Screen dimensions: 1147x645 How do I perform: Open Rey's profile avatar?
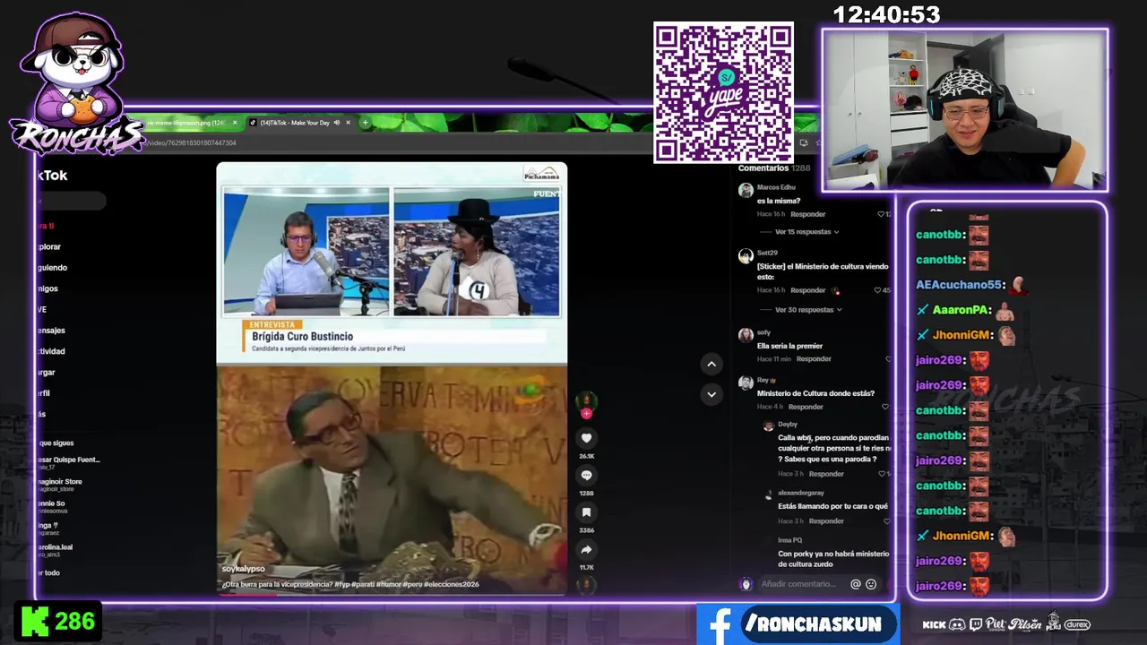pos(746,383)
